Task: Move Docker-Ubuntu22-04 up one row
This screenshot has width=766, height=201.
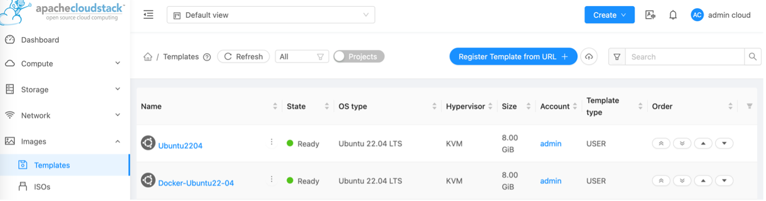Action: [x=703, y=181]
